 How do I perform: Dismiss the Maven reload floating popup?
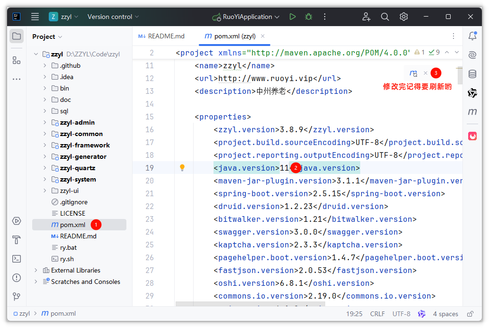point(426,73)
